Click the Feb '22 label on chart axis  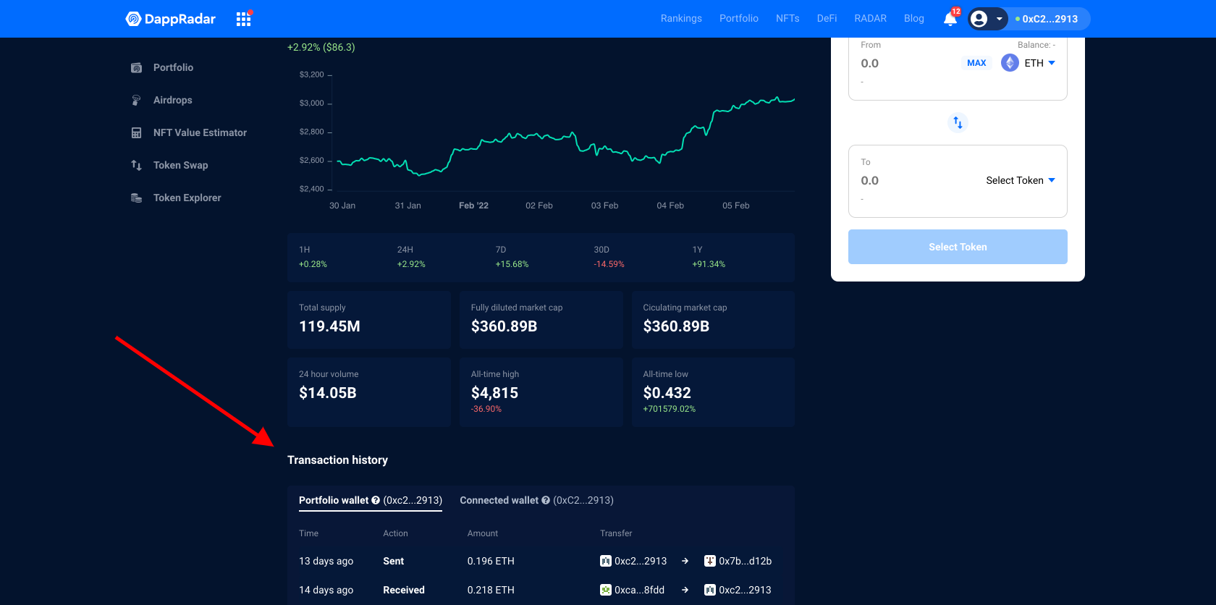coord(473,206)
